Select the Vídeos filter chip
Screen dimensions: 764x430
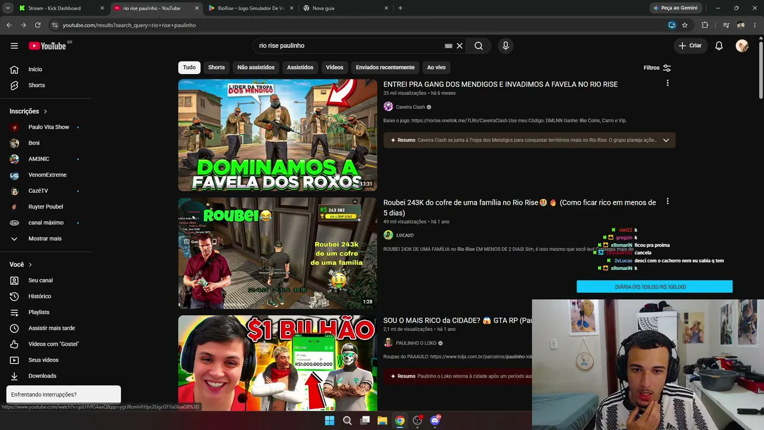coord(335,67)
